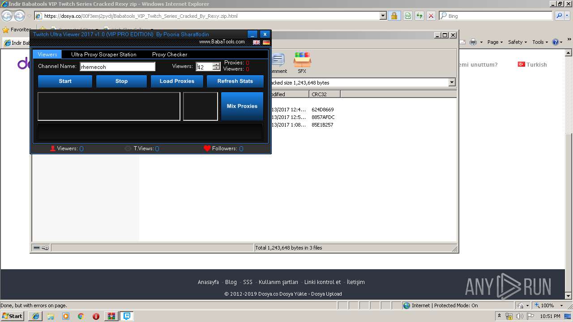Expand the address bar URL dropdown
This screenshot has height=322, width=573.
[x=383, y=16]
